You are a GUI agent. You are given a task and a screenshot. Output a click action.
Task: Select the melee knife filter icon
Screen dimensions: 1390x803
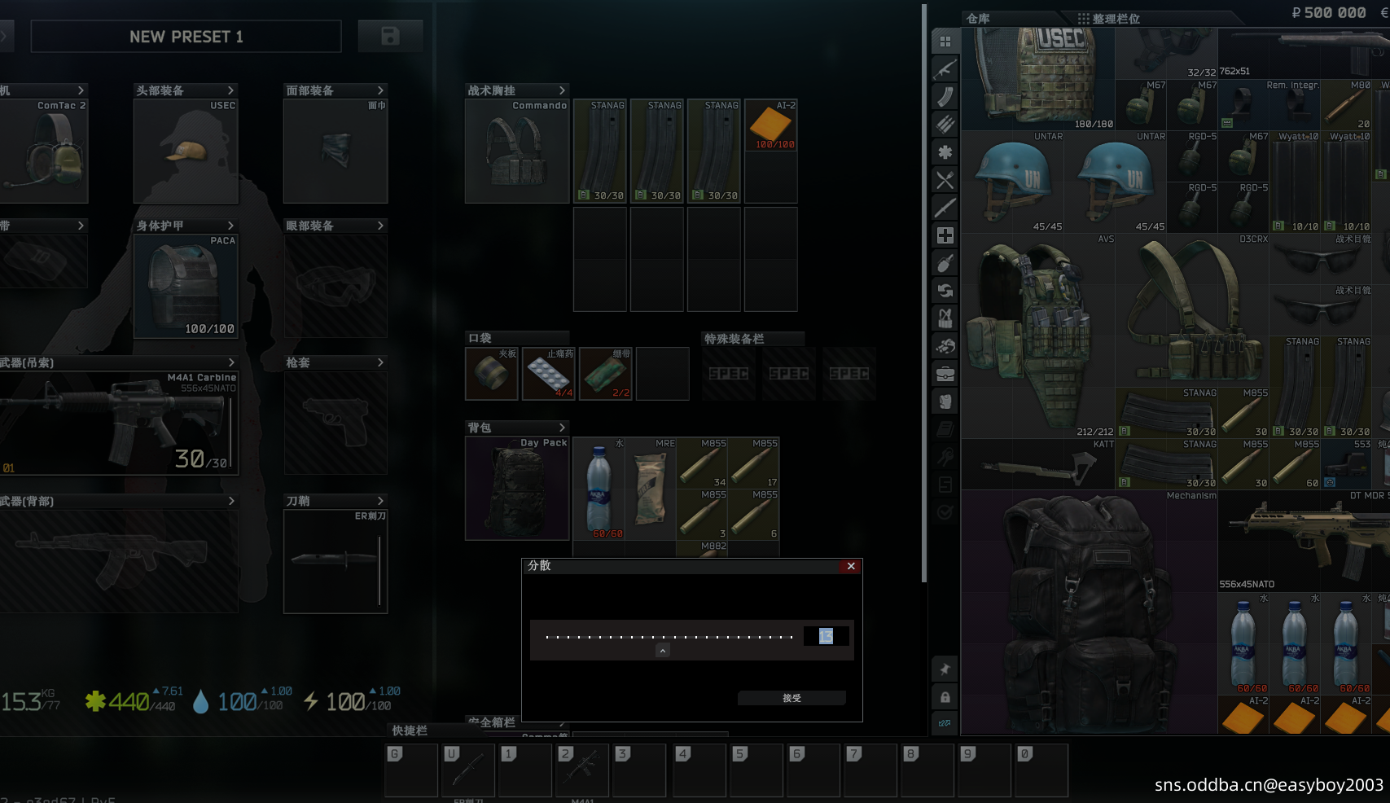[x=945, y=208]
